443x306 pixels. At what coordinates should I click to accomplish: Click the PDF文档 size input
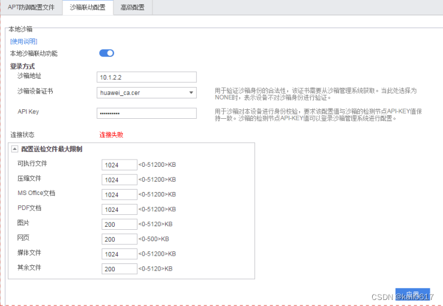pyautogui.click(x=119, y=209)
